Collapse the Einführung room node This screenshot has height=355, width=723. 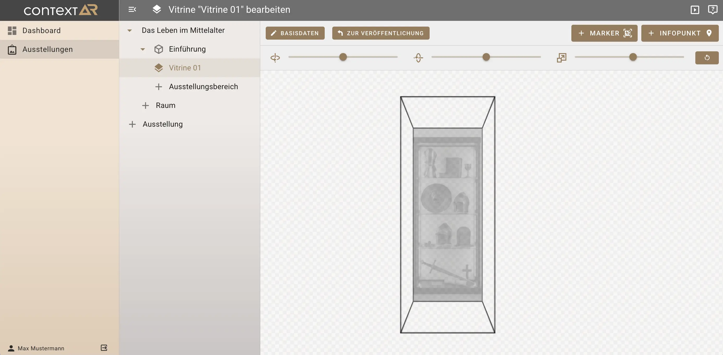pyautogui.click(x=143, y=49)
